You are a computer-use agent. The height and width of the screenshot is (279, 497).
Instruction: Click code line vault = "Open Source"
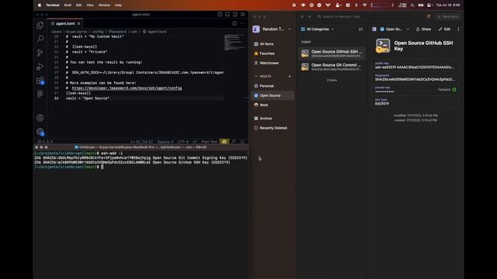(88, 98)
